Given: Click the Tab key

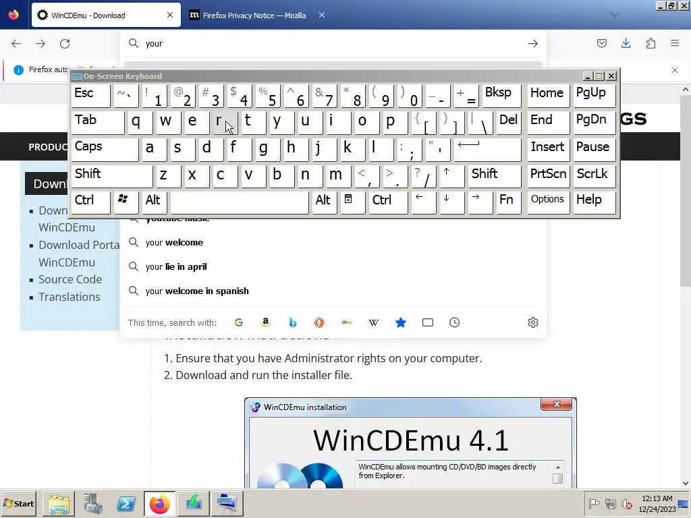Looking at the screenshot, I should 98,123.
